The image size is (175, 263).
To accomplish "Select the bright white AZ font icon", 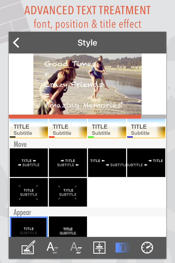I will [52, 248].
